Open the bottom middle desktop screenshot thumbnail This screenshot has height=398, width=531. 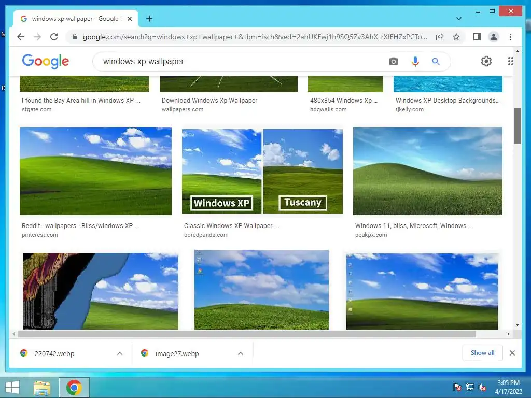click(x=261, y=289)
